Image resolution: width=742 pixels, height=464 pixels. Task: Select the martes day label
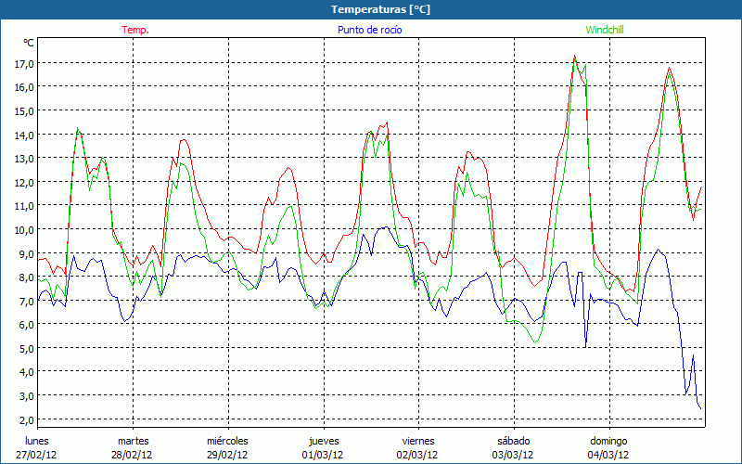[133, 441]
